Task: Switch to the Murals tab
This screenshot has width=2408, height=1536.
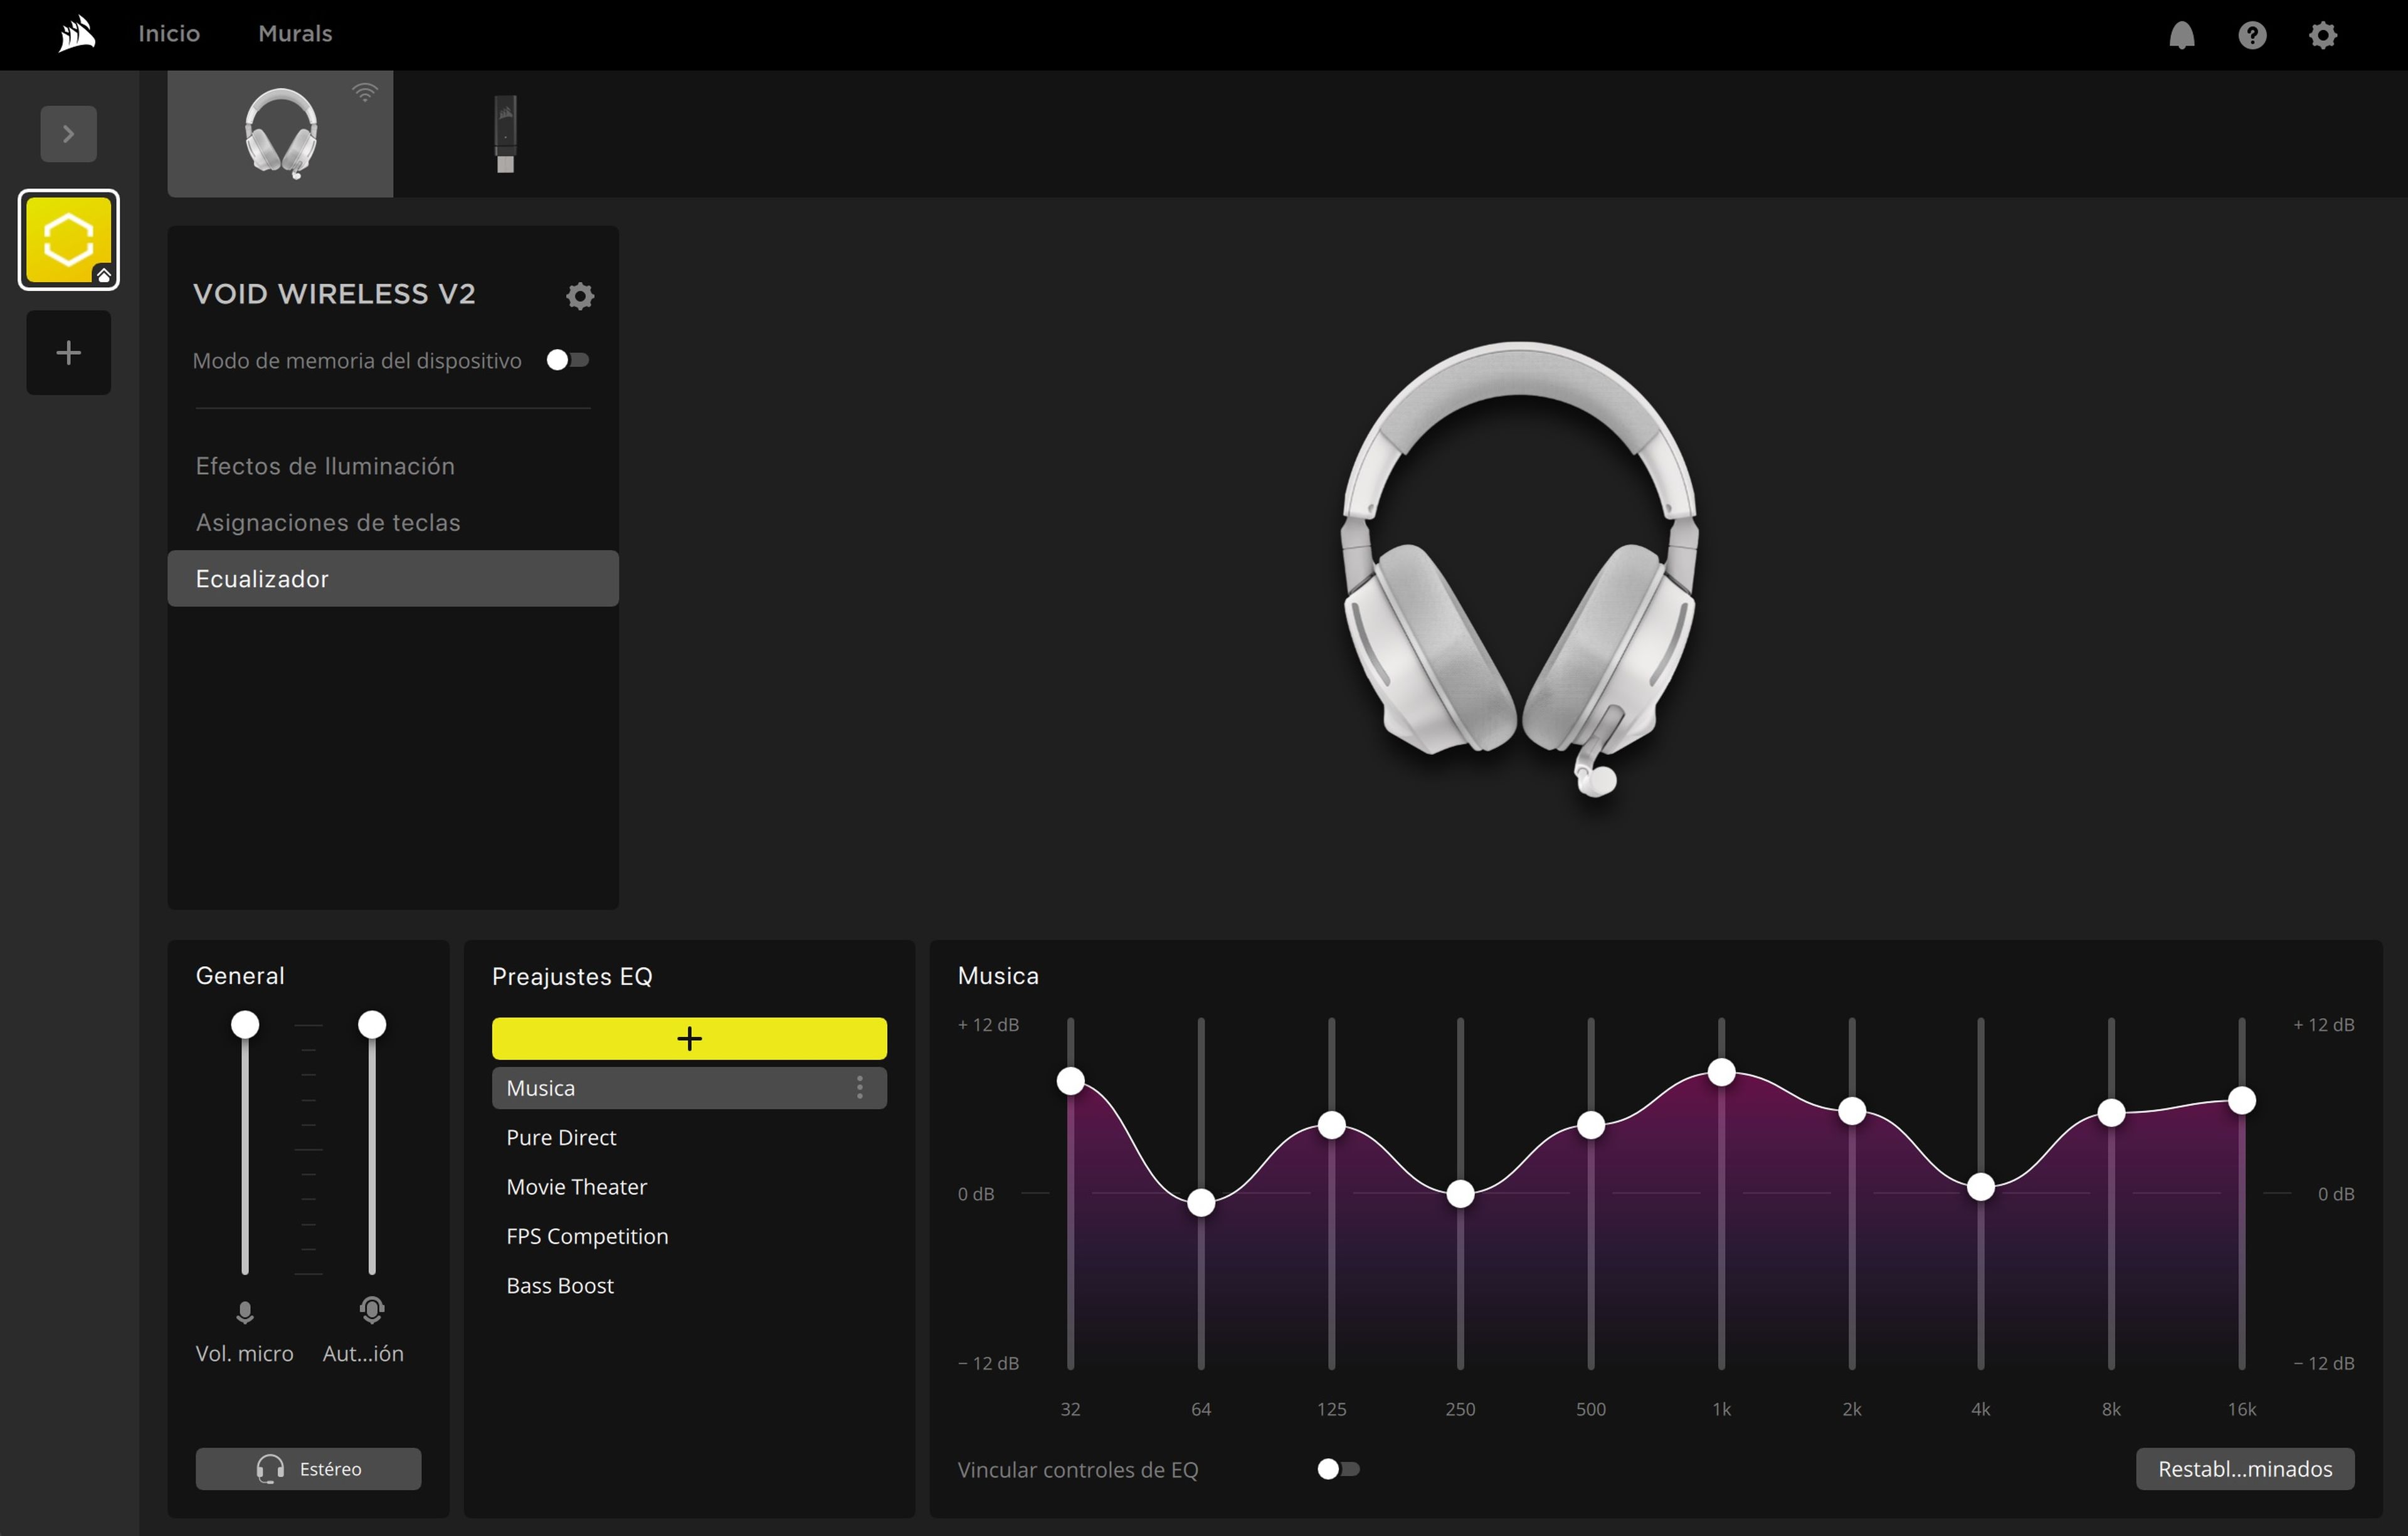Action: 294,33
